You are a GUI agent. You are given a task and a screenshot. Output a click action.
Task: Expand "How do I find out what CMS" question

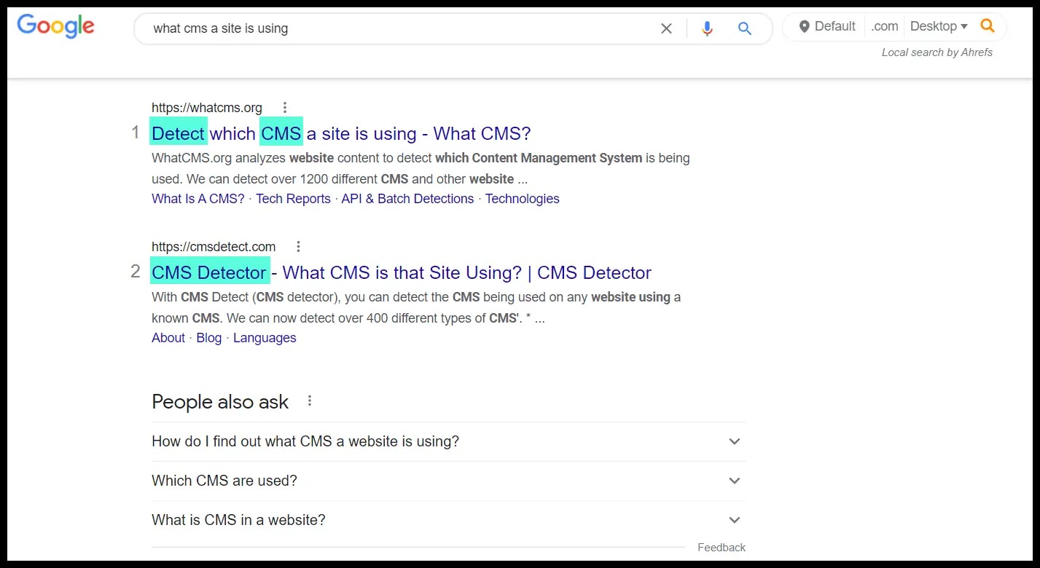pos(735,441)
